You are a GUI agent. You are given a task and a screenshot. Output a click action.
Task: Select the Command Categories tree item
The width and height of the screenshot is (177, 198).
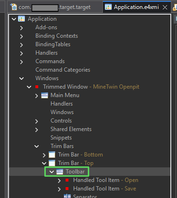[63, 70]
